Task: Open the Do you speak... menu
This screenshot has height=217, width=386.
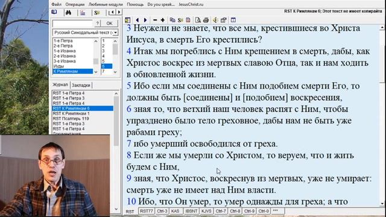Action: coord(161,4)
